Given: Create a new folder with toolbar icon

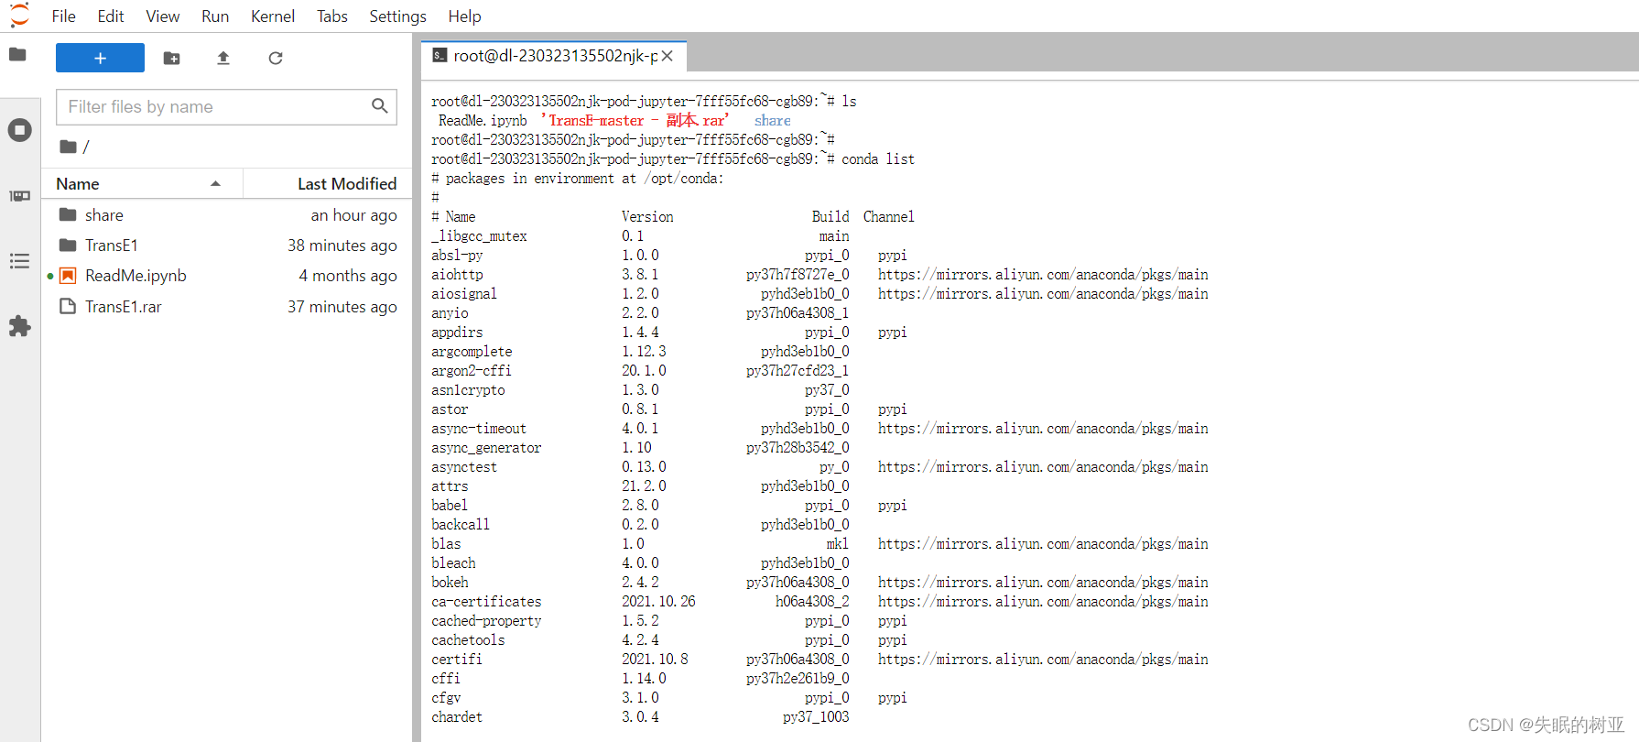Looking at the screenshot, I should (x=171, y=58).
